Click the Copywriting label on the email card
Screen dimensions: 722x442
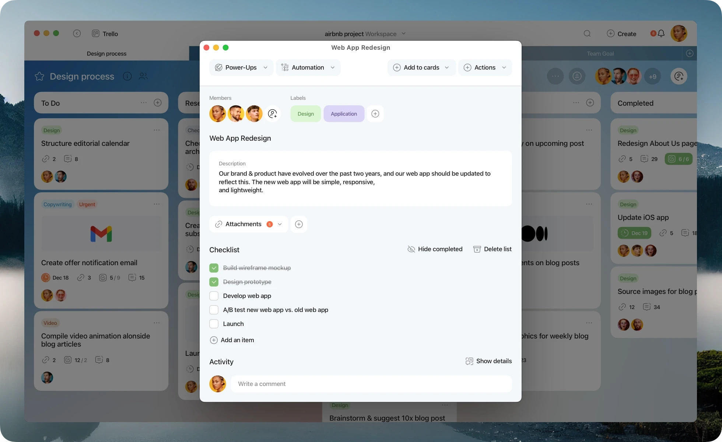57,204
